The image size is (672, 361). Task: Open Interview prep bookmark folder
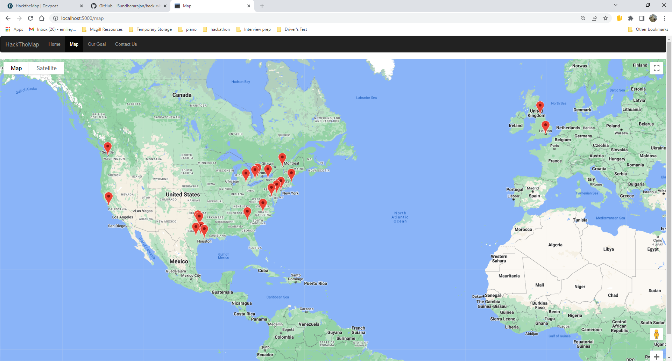[254, 29]
